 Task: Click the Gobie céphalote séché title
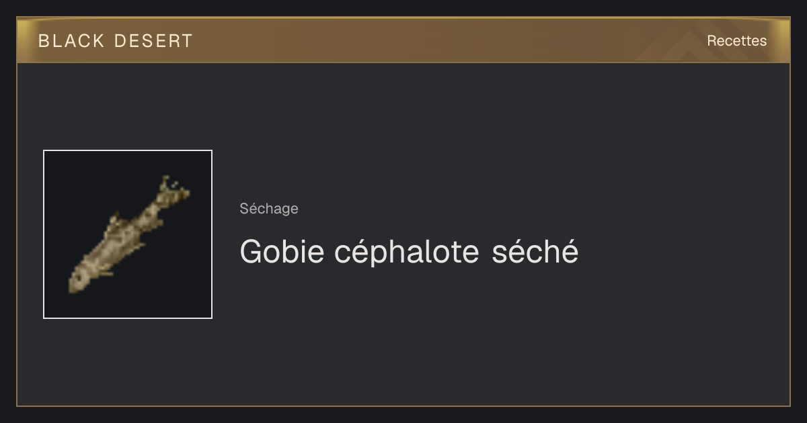click(x=409, y=252)
